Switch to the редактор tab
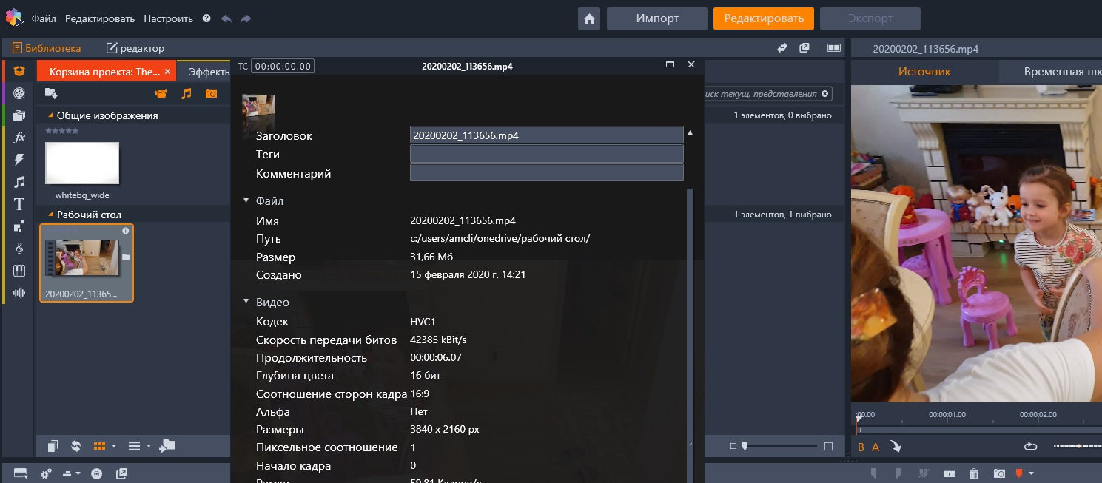 coord(135,48)
